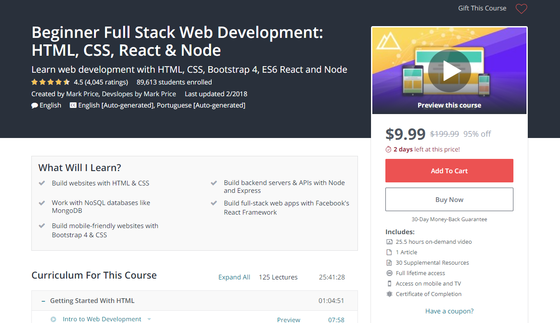Viewport: 560px width, 323px height.
Task: Click 25.5 hours on-demand video text
Action: click(434, 242)
